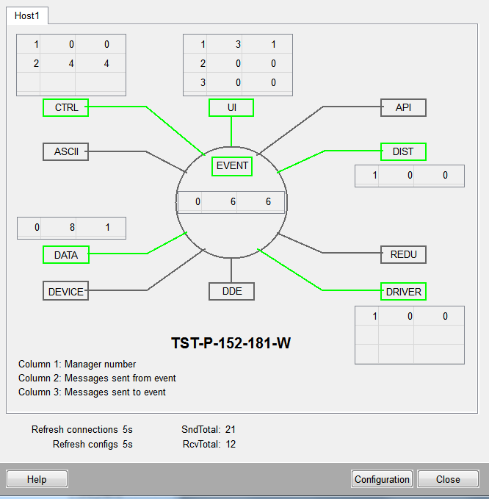
Task: Click the DRIVER table first row
Action: (410, 317)
